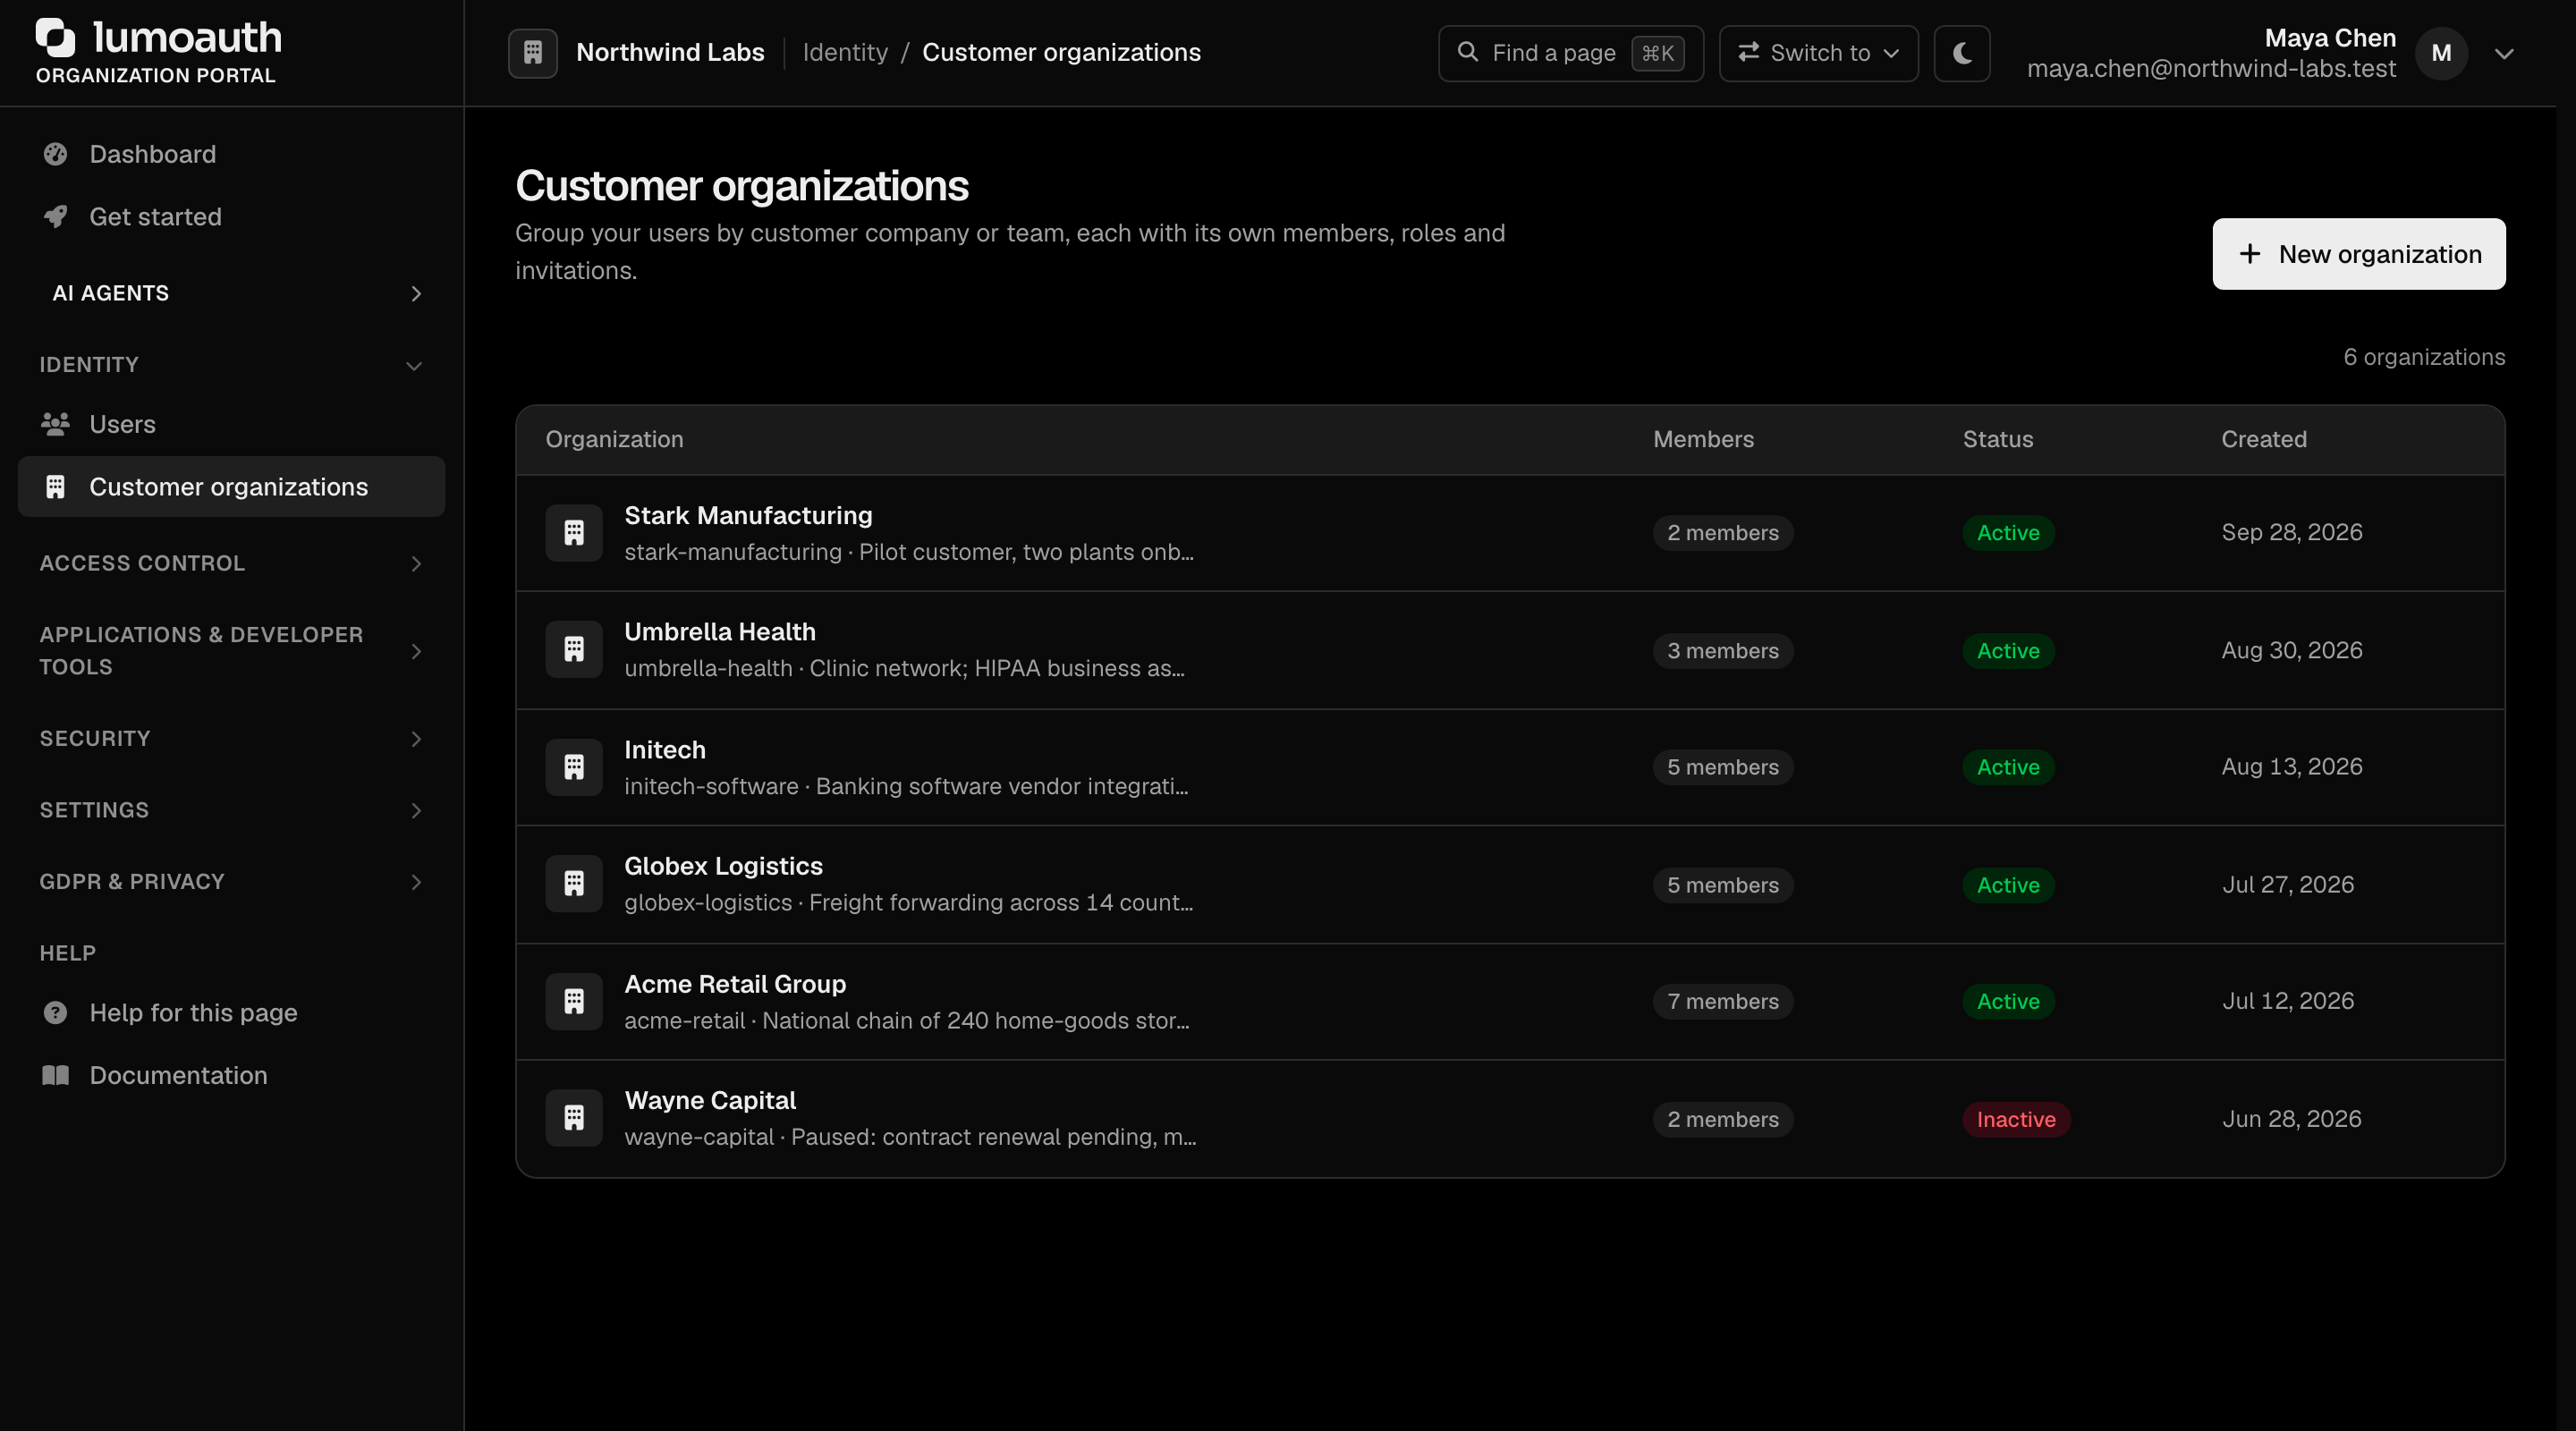Click Northwind Labs in the header
Viewport: 2576px width, 1431px height.
click(x=670, y=53)
